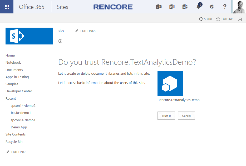Open Developer Center link

tap(19, 91)
